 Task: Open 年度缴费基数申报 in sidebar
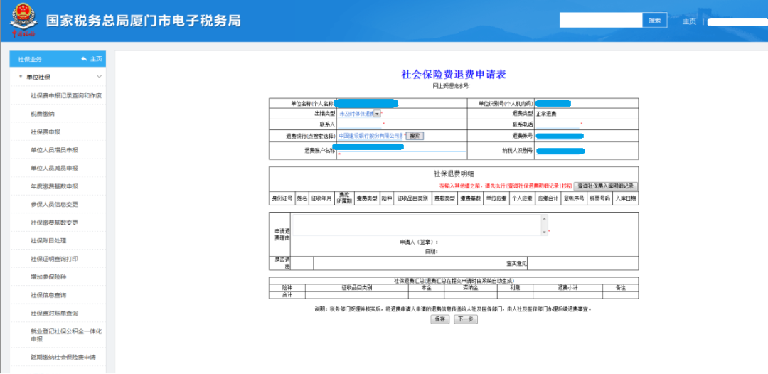pyautogui.click(x=54, y=186)
